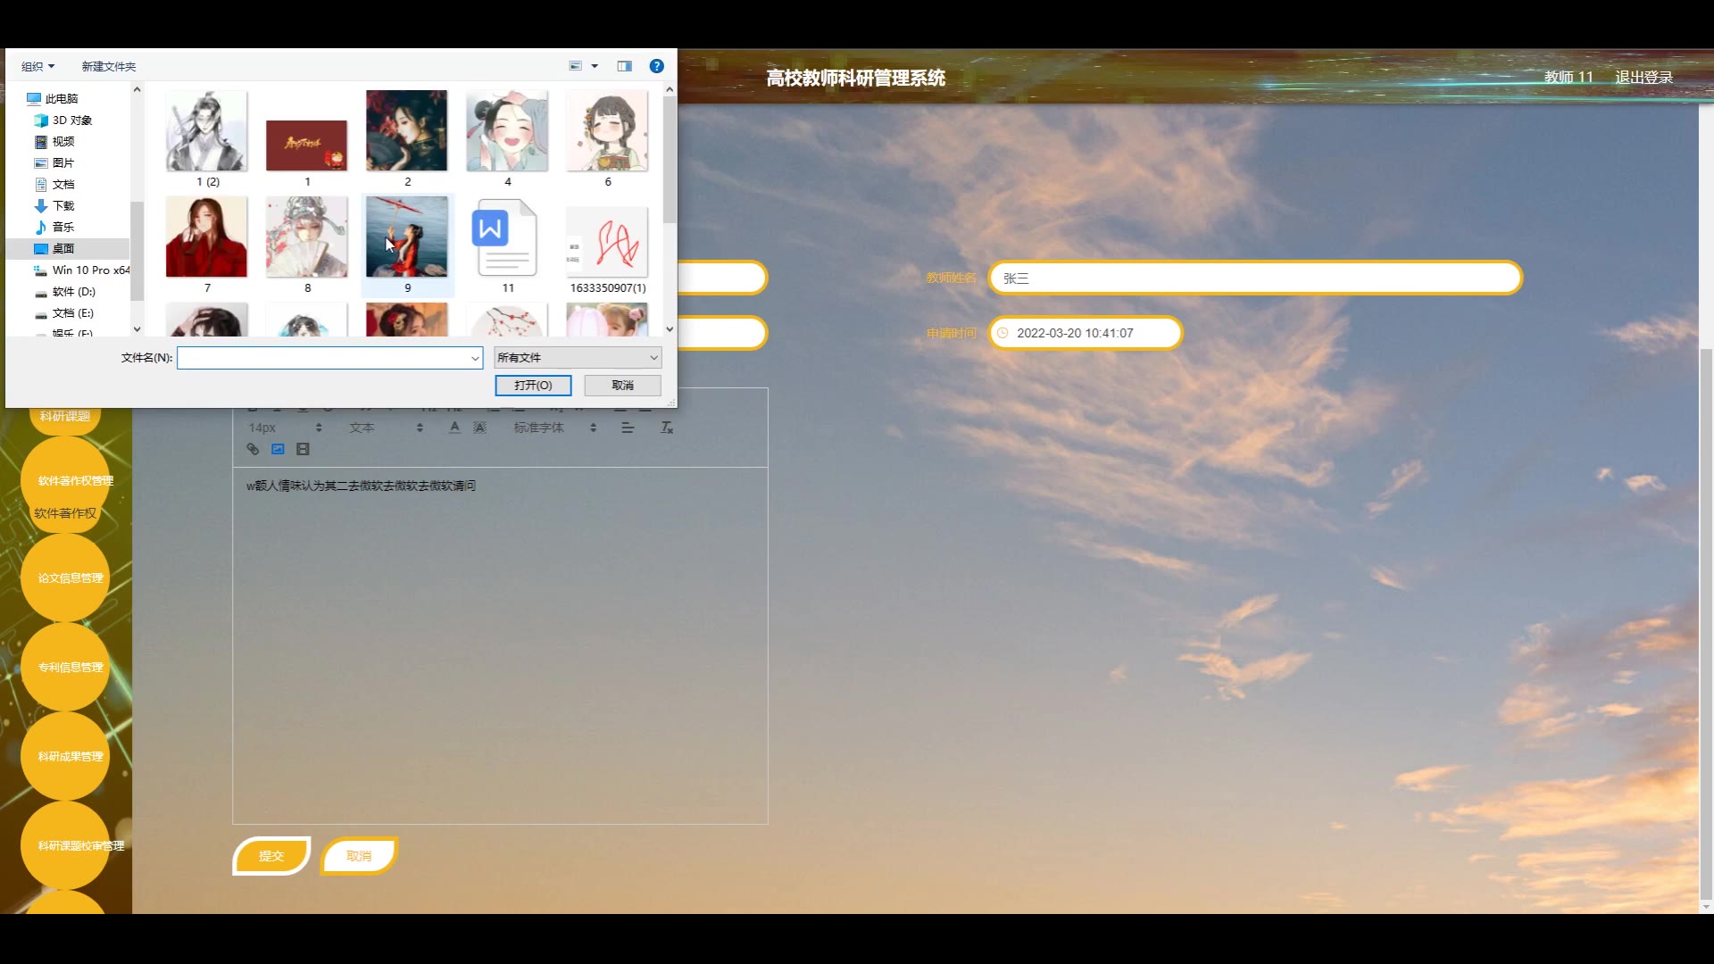Expand the file name history dropdown arrow

(475, 358)
